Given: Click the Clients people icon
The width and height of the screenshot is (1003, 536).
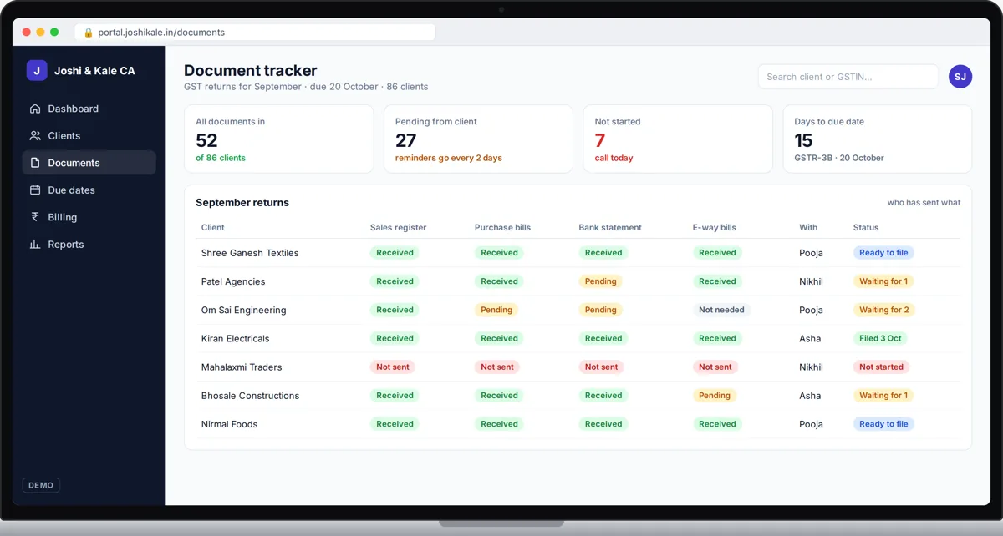Looking at the screenshot, I should click(x=35, y=136).
